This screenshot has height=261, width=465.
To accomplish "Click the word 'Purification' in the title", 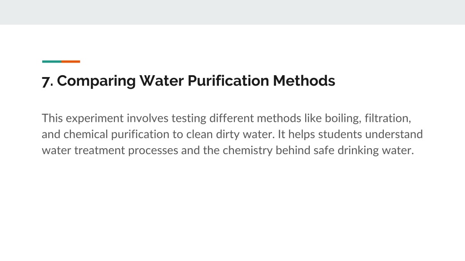I will (x=228, y=81).
